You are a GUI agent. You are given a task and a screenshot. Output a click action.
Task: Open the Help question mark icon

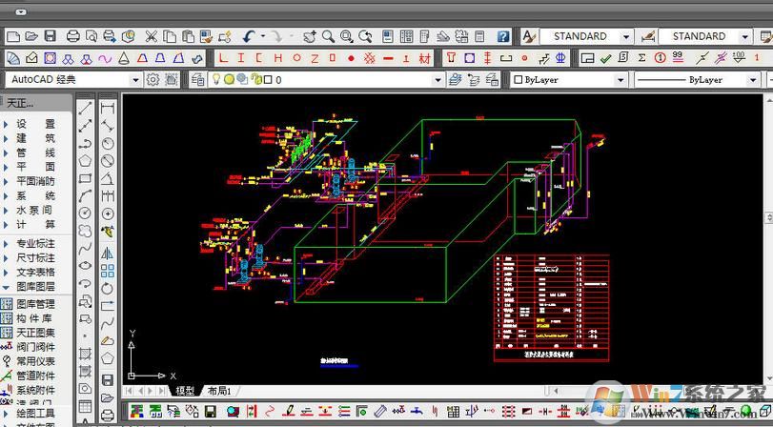(x=502, y=36)
